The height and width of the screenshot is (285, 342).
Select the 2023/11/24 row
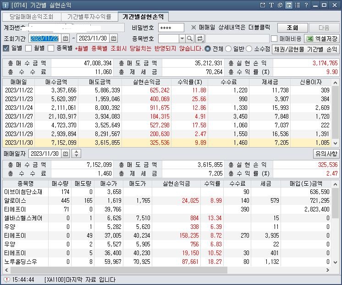(x=167, y=108)
